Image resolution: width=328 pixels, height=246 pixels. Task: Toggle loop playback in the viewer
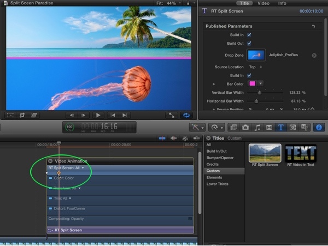pyautogui.click(x=187, y=115)
